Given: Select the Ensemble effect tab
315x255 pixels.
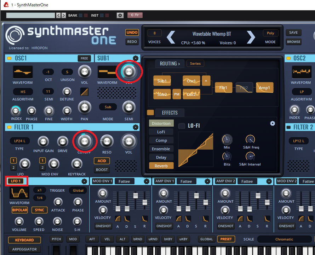Looking at the screenshot, I should 161,149.
